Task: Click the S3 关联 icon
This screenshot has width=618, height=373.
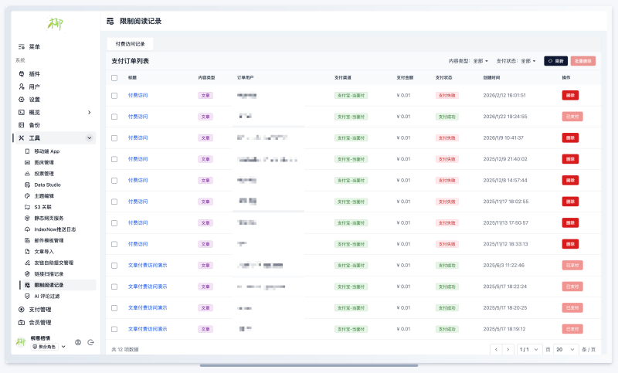Action: tap(27, 207)
